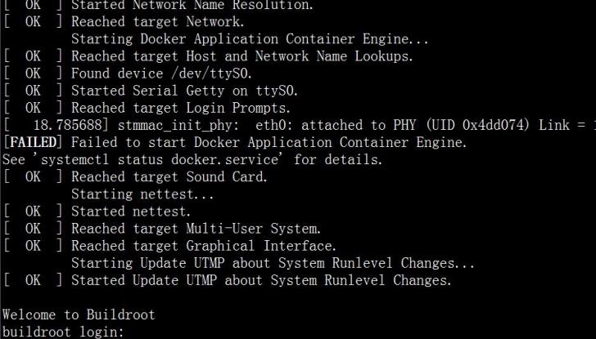Viewport: 596px width, 339px height.
Task: Click the 'Starting Update UTMP' line
Action: click(x=273, y=263)
